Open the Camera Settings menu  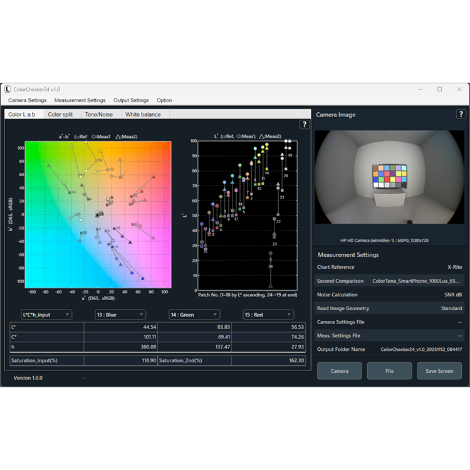tap(28, 100)
